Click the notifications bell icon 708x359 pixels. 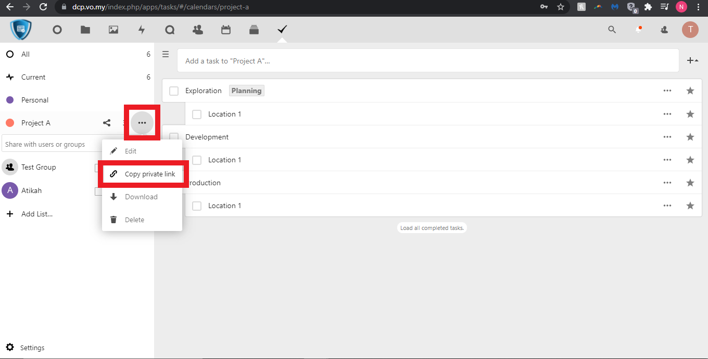[638, 30]
